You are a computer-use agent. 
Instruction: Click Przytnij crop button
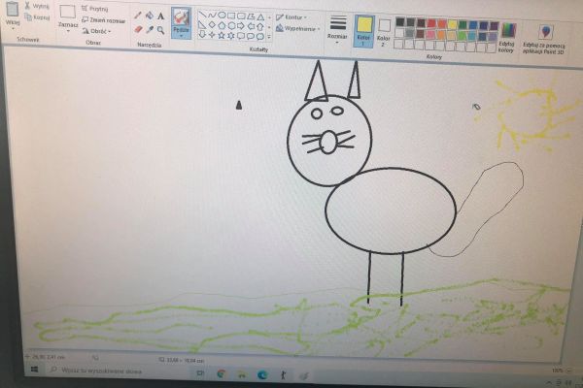pyautogui.click(x=95, y=9)
